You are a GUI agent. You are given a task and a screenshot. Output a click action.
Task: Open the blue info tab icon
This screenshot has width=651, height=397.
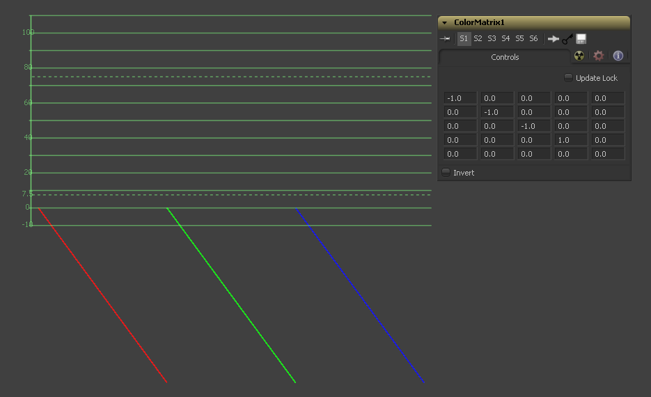pos(618,56)
